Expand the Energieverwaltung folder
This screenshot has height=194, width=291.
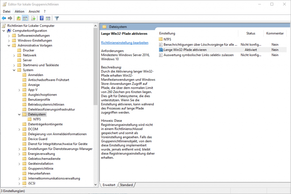click(19, 154)
